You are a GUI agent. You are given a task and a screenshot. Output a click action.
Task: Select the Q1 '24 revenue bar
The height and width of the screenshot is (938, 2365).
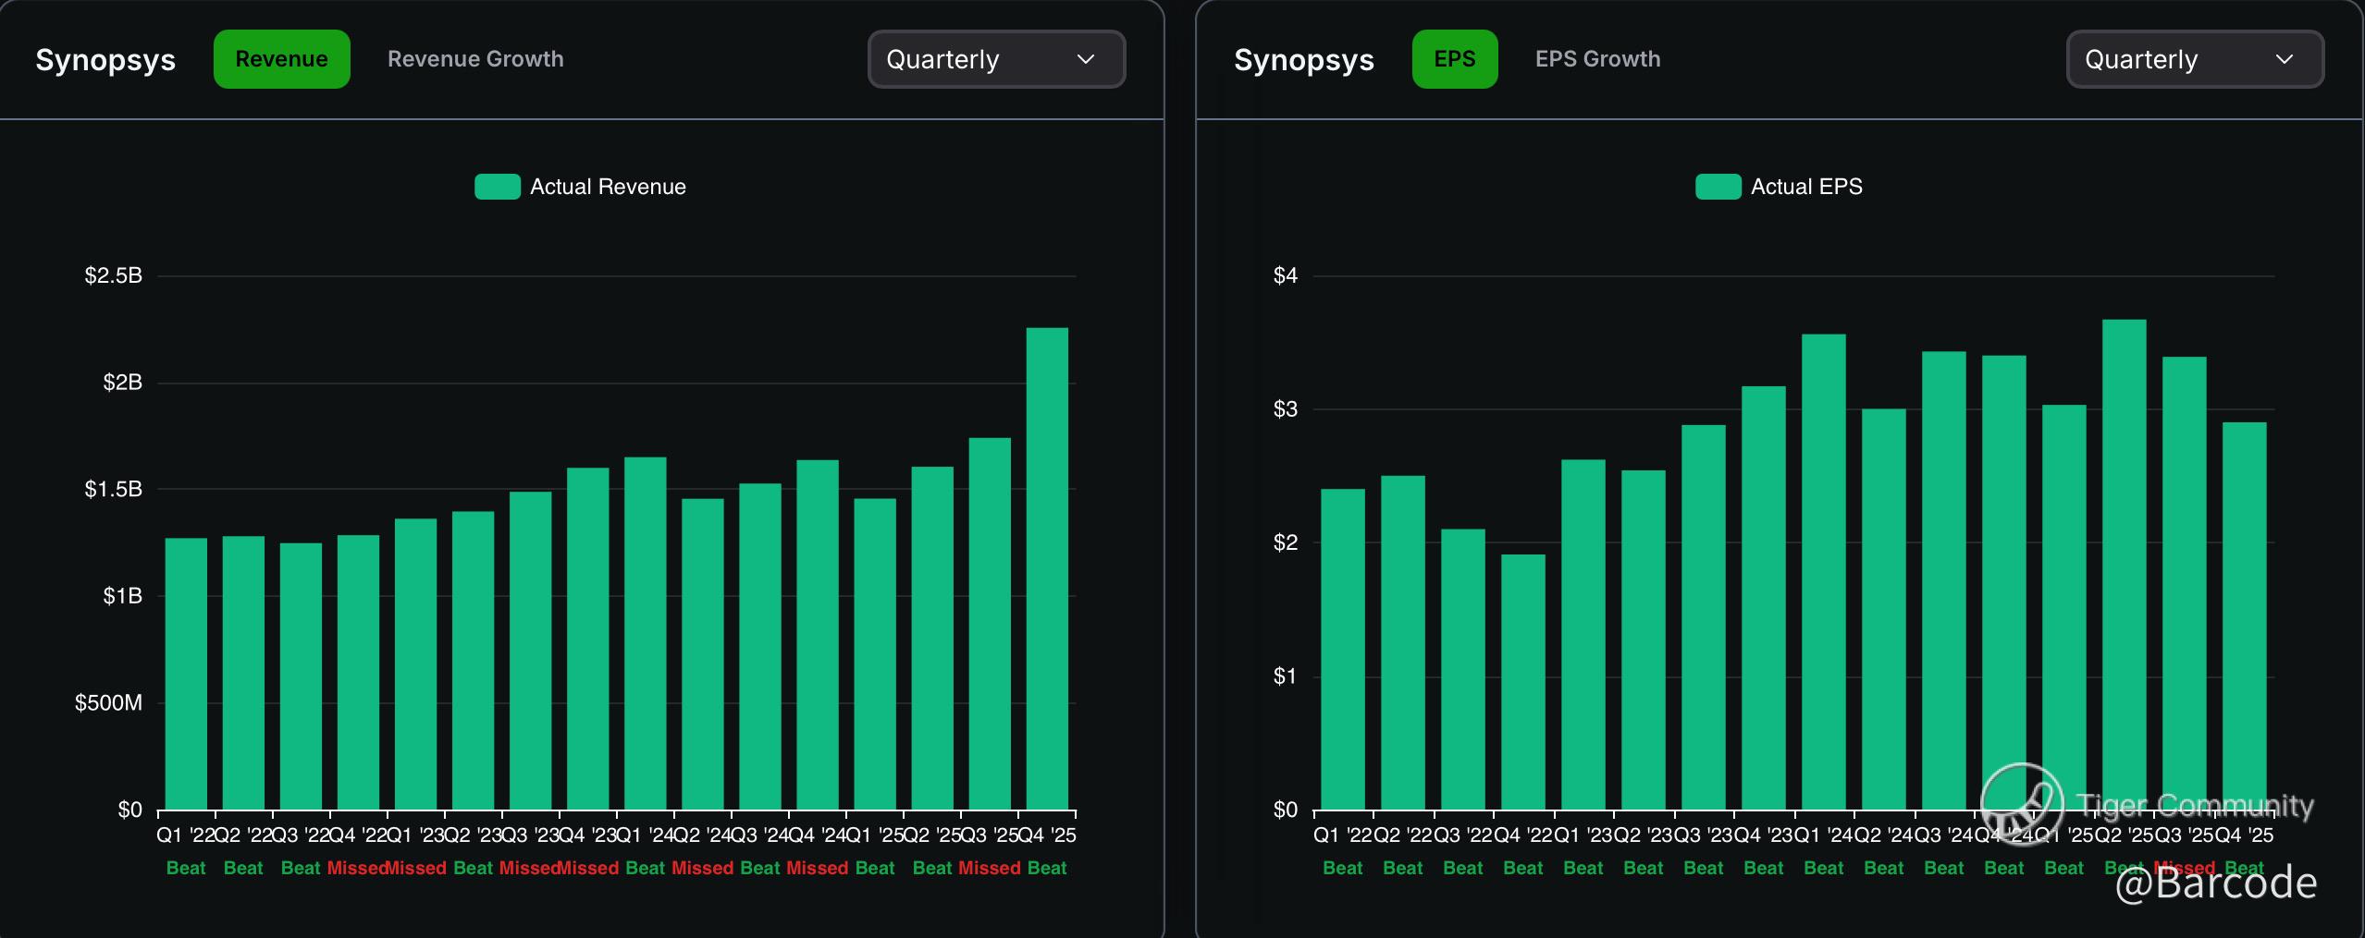click(645, 633)
